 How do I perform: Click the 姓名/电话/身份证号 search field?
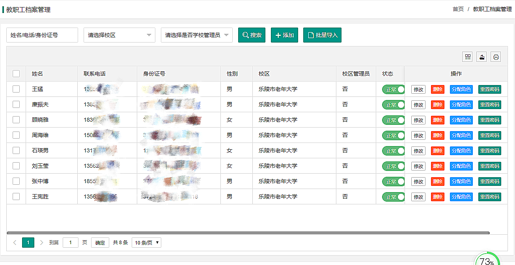pyautogui.click(x=42, y=35)
